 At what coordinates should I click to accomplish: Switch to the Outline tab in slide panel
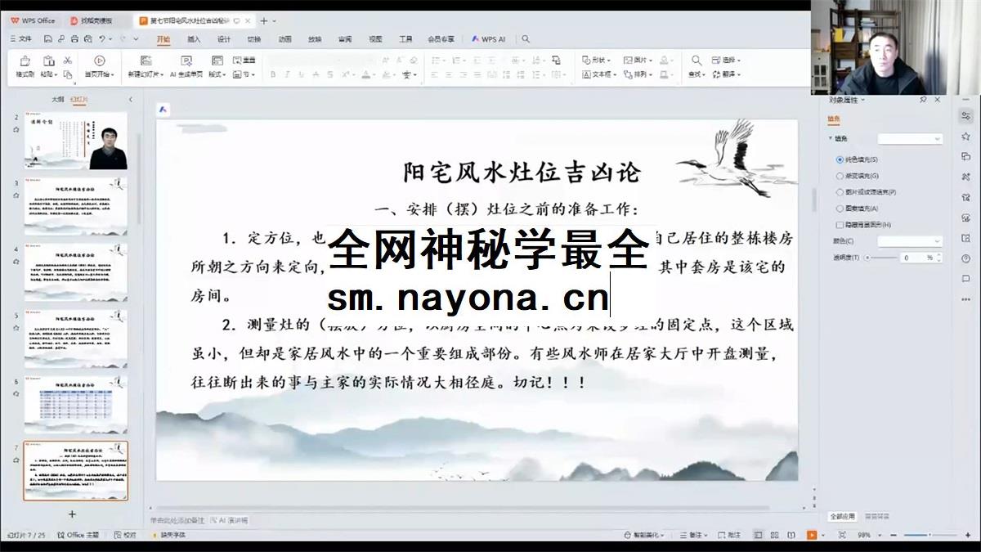[57, 99]
